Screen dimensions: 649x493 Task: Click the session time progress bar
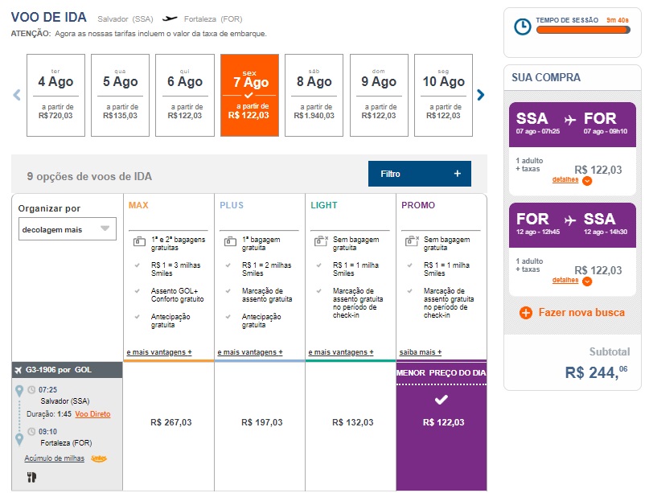click(x=582, y=31)
